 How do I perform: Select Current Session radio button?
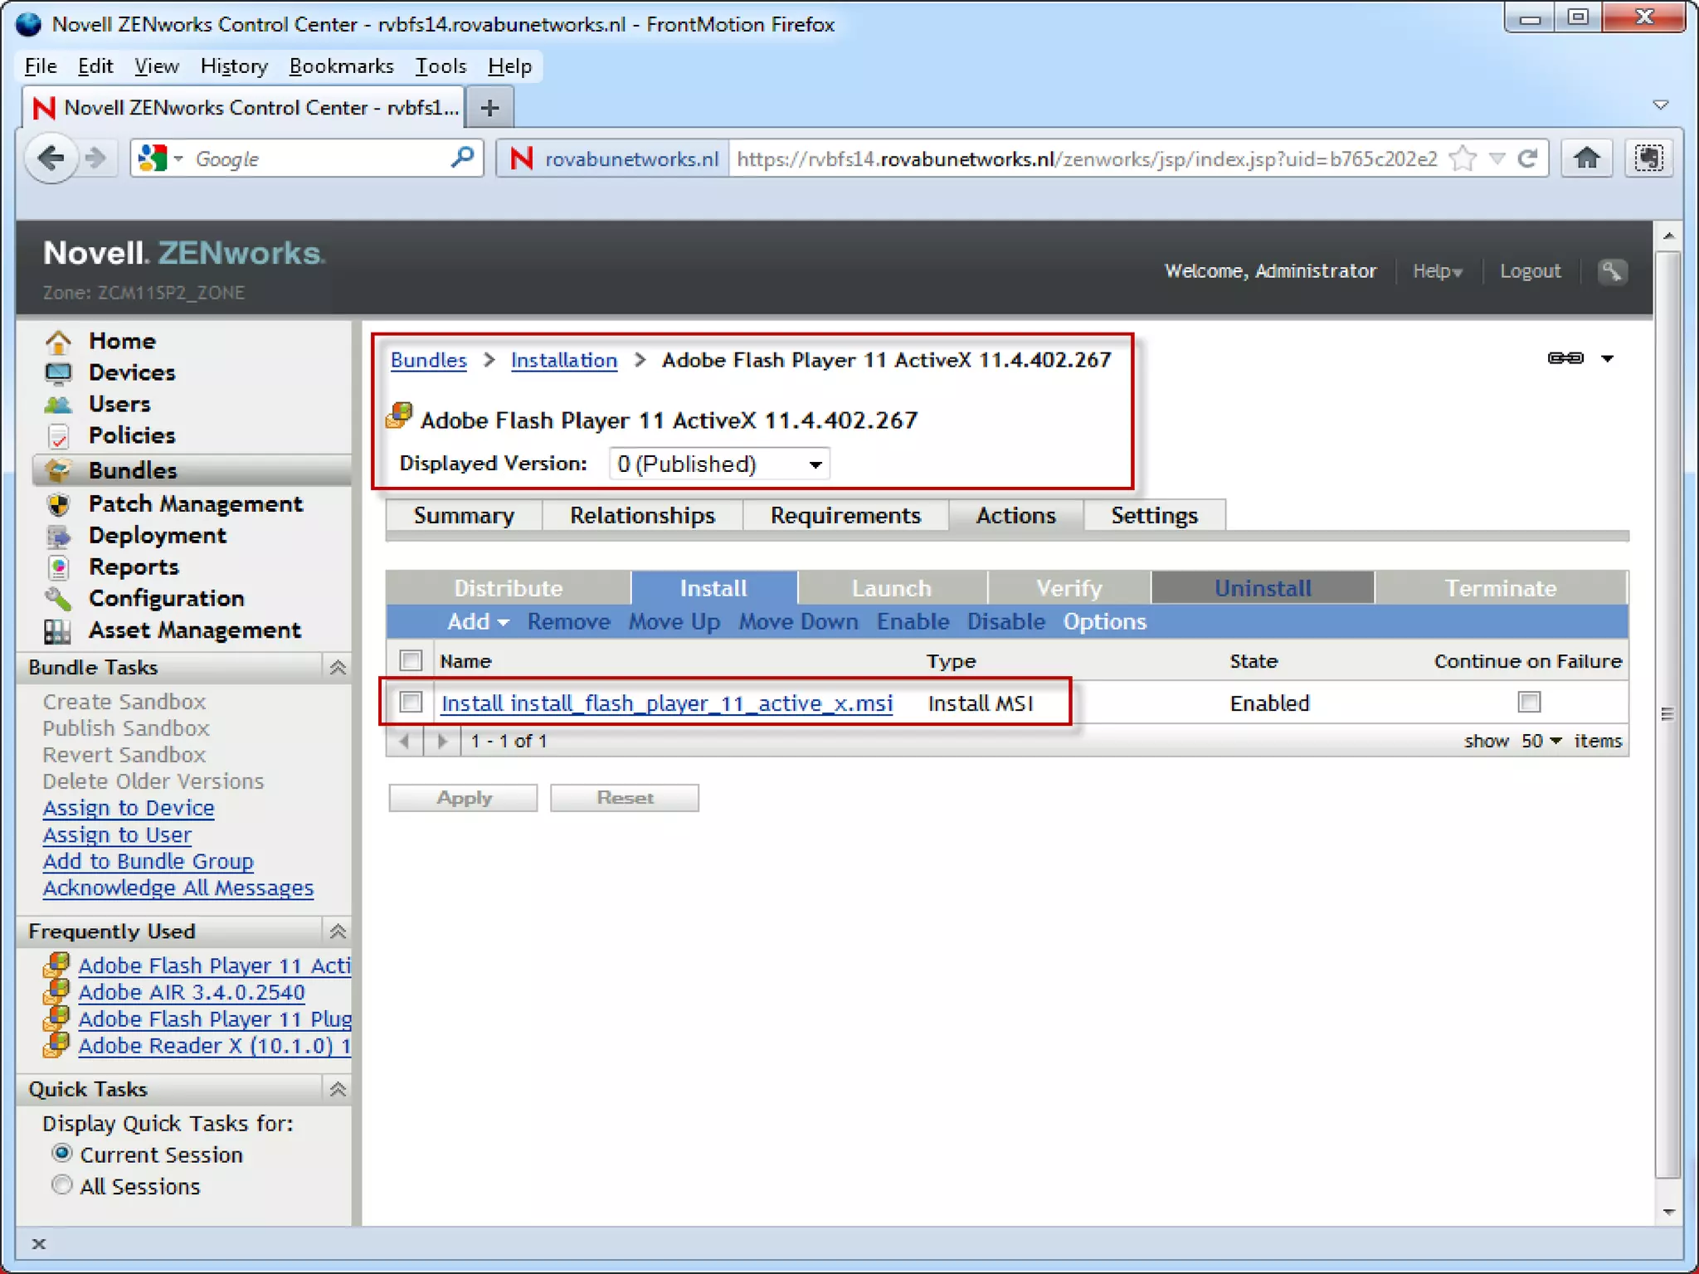click(x=61, y=1154)
